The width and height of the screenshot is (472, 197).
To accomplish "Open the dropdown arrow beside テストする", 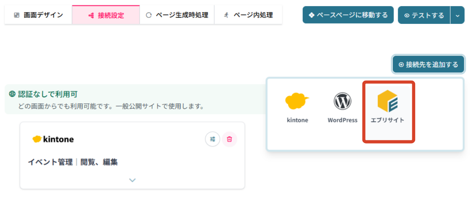I will pos(457,15).
